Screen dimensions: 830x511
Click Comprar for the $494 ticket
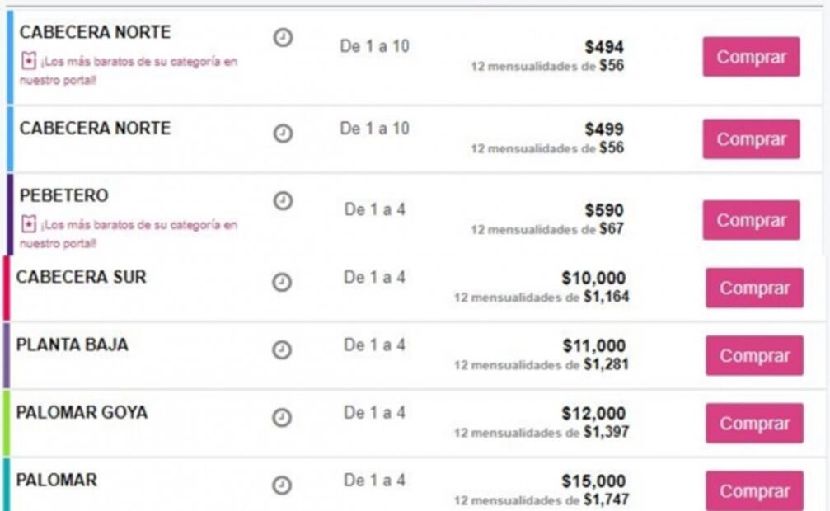pyautogui.click(x=750, y=57)
